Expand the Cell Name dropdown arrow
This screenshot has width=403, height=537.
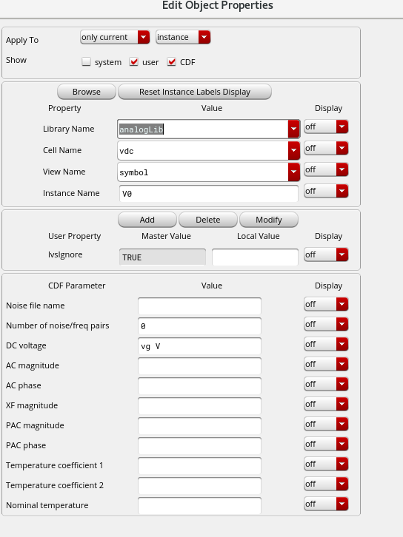[x=294, y=151]
